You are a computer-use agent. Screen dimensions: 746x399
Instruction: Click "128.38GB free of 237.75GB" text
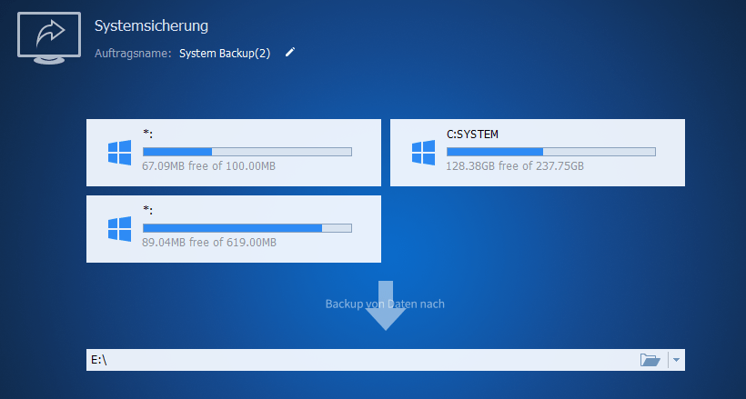pyautogui.click(x=515, y=166)
